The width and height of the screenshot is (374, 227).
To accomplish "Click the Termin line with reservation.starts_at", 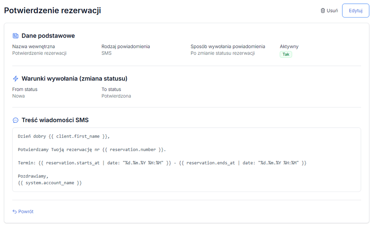I will tap(162, 163).
